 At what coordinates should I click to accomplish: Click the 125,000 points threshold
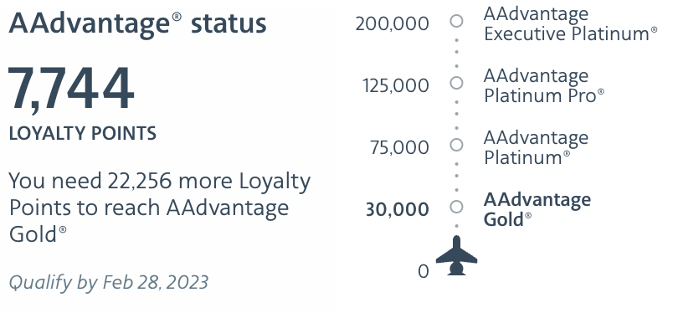click(396, 86)
